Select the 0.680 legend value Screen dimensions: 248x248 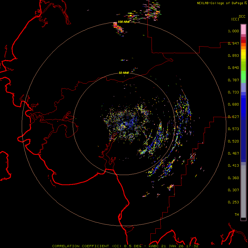coord(233,104)
